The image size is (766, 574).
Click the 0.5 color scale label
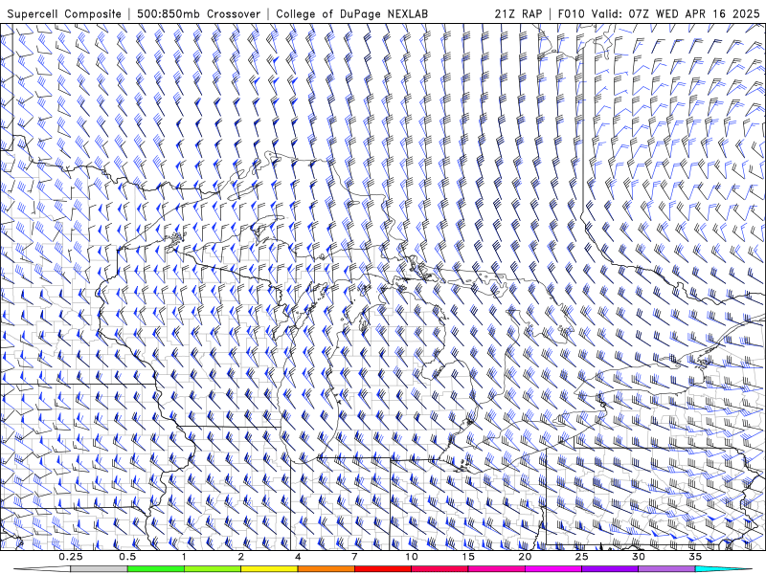[127, 557]
